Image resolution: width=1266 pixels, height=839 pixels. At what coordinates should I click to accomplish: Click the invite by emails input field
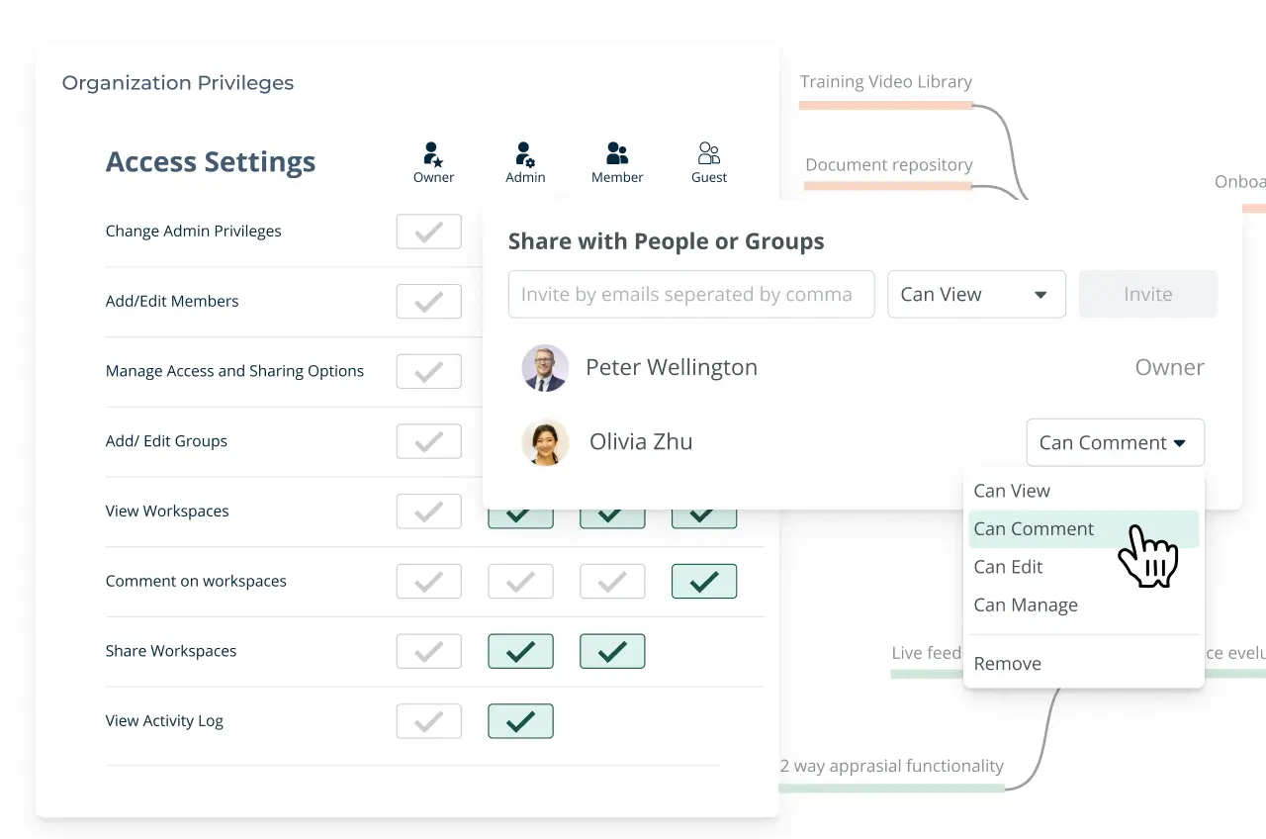point(690,295)
